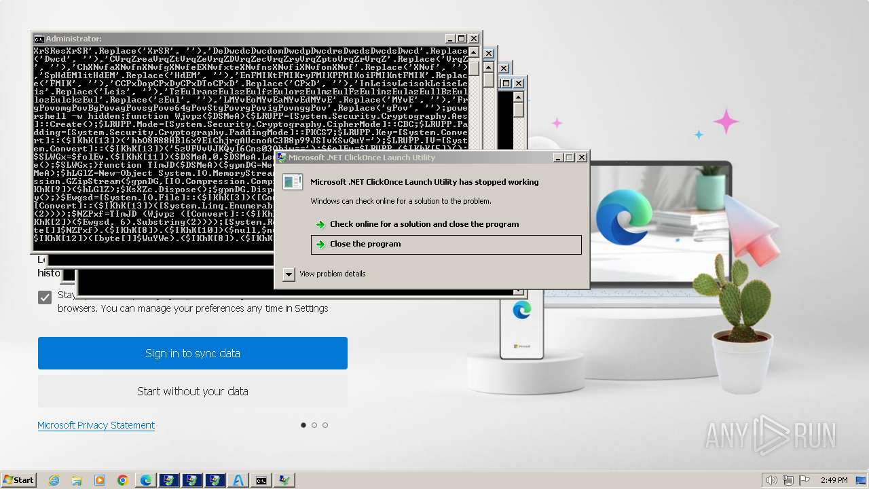Switch to ClickOnce Launch Utility taskbar button
Viewport: 869px width, 489px height.
(284, 480)
